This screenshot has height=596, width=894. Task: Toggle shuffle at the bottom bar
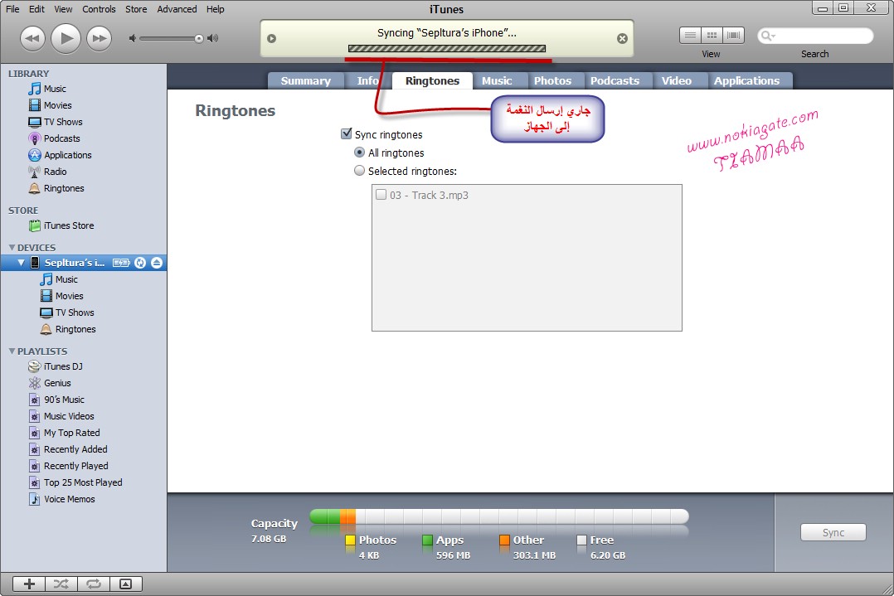pyautogui.click(x=61, y=584)
